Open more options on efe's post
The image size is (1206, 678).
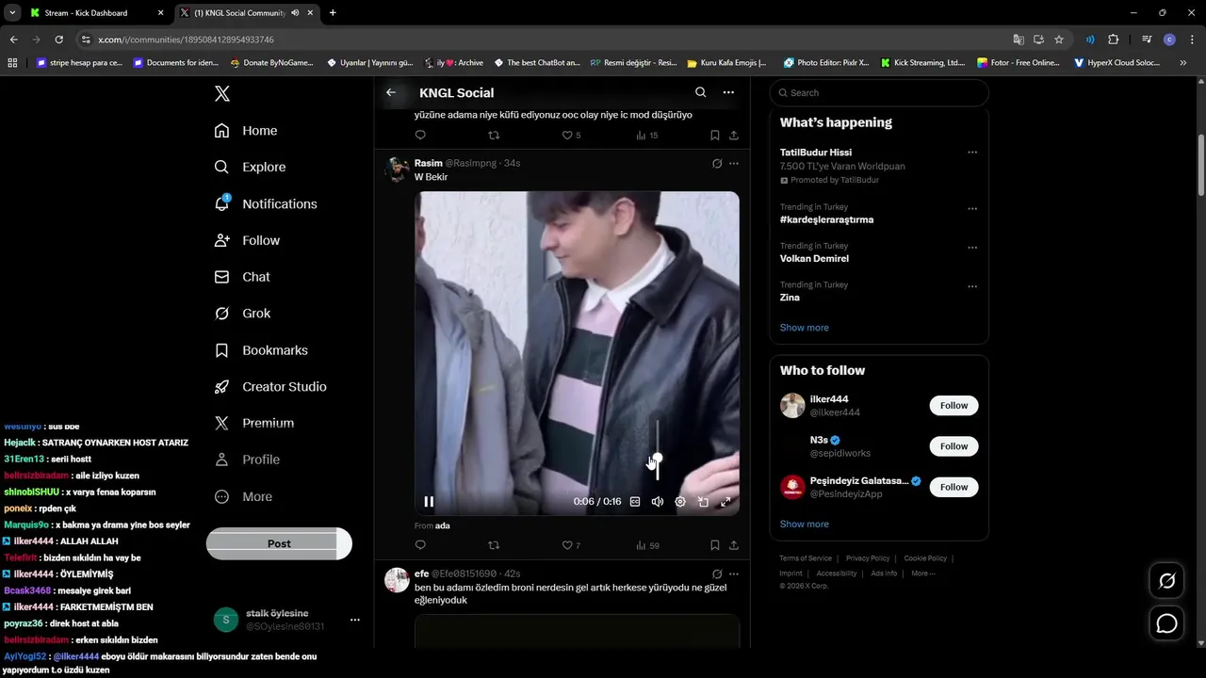click(x=734, y=573)
